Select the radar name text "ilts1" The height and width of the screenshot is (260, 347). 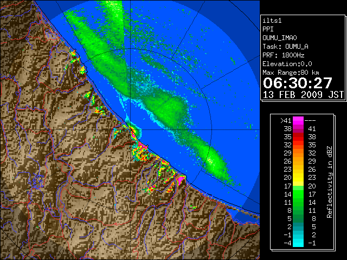[272, 21]
